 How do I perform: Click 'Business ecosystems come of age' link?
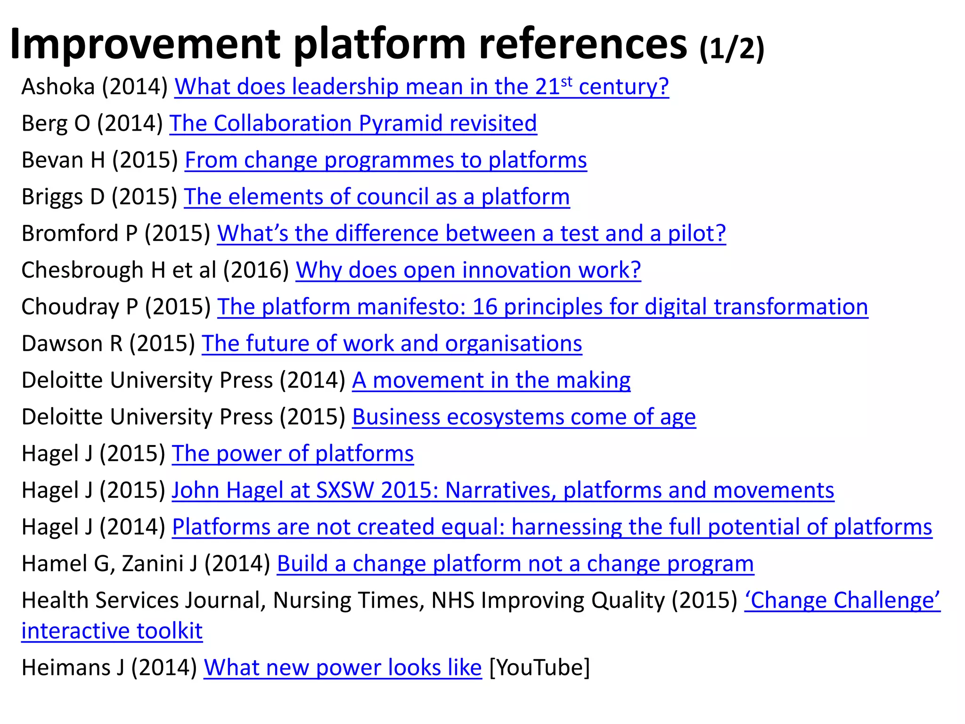tap(524, 417)
